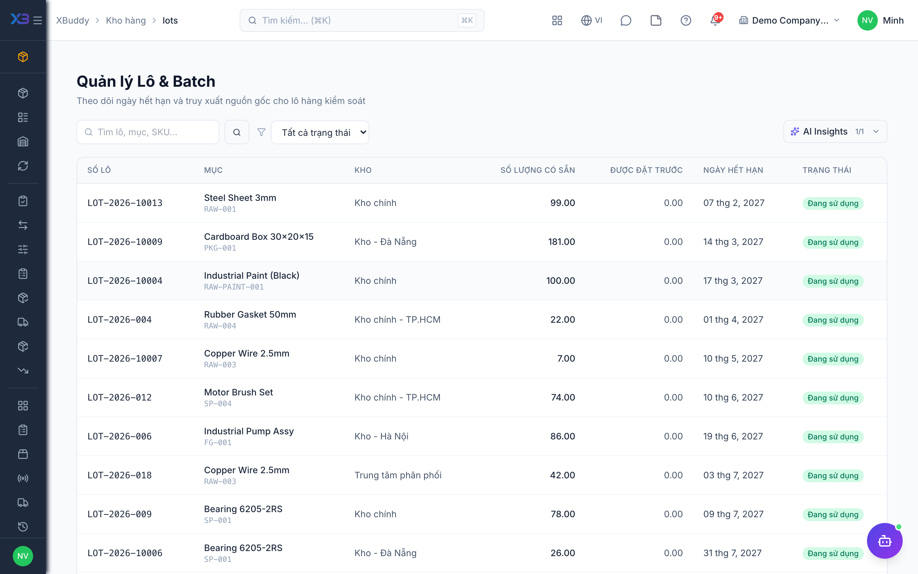
Task: Focus the global Tìm kiếm search box
Action: point(362,20)
